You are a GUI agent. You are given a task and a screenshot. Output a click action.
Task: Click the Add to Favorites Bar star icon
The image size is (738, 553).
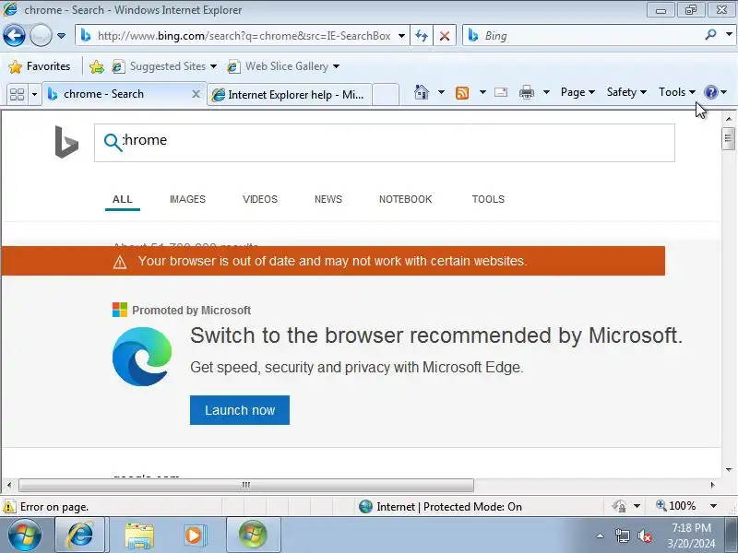pos(97,66)
